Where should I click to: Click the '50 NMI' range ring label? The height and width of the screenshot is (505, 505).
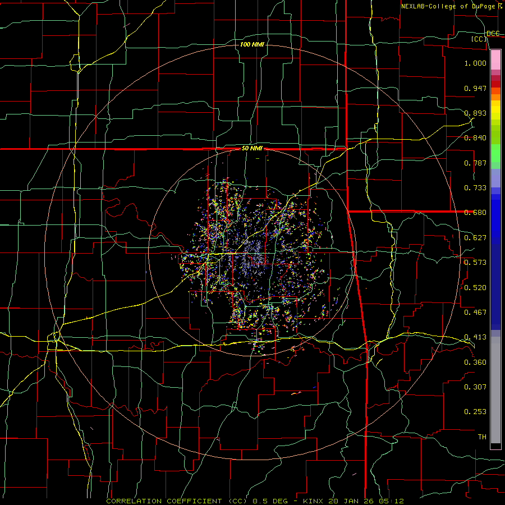(252, 149)
